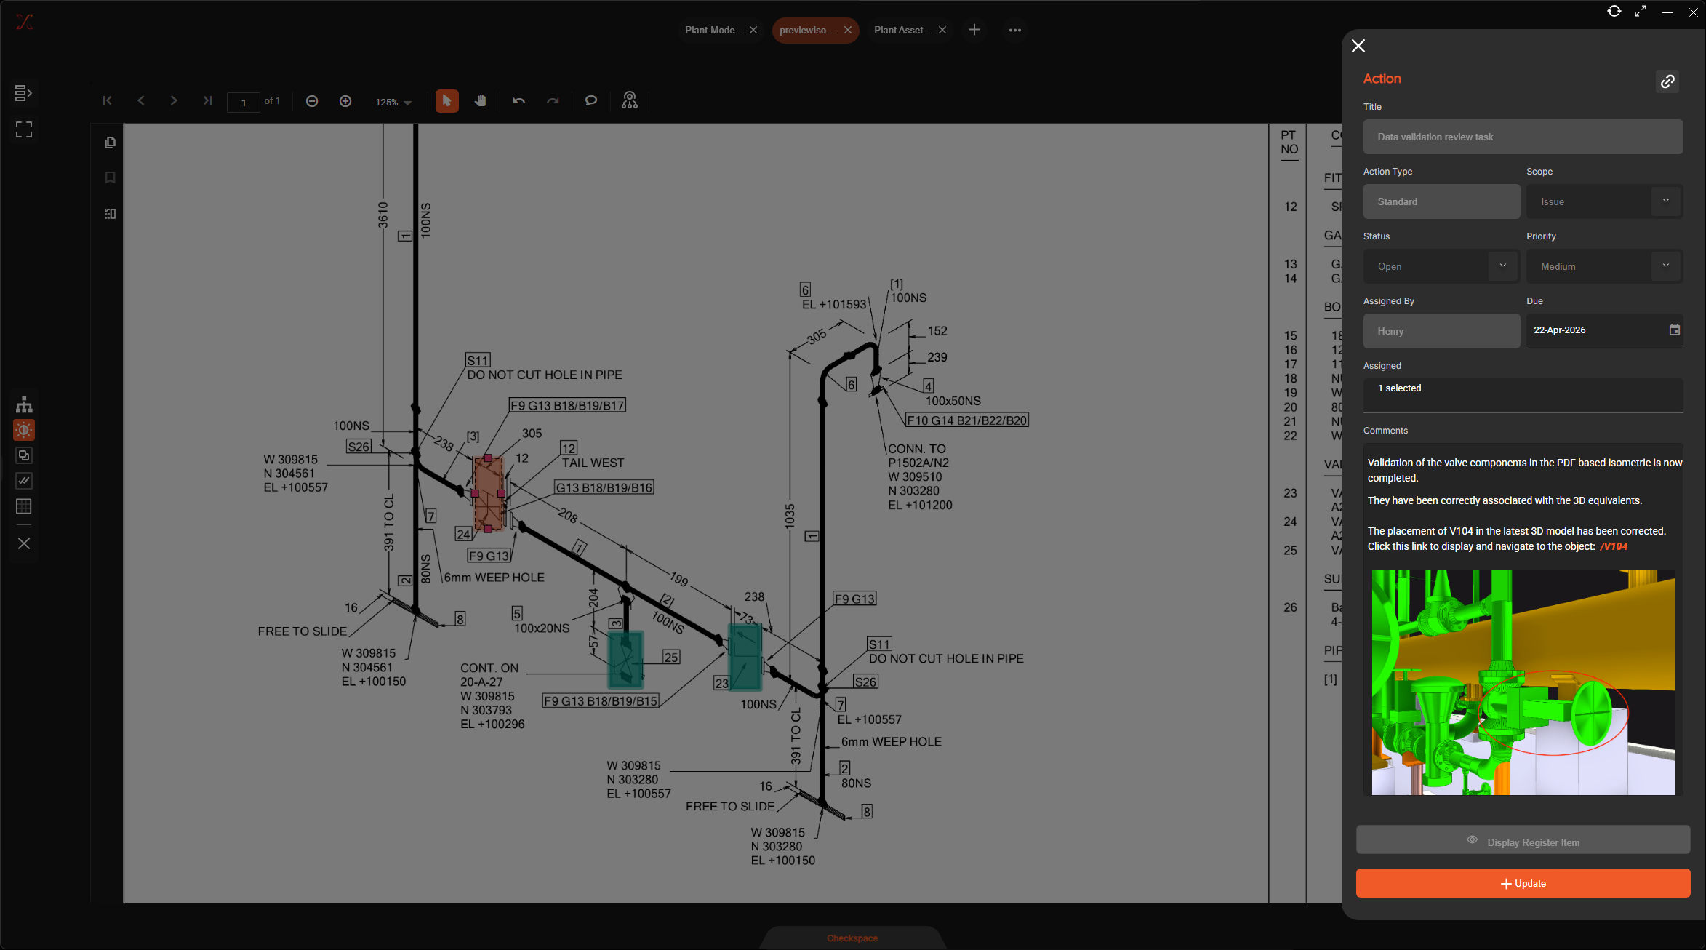Close the previewIso... tab
This screenshot has height=950, width=1706.
[x=848, y=30]
